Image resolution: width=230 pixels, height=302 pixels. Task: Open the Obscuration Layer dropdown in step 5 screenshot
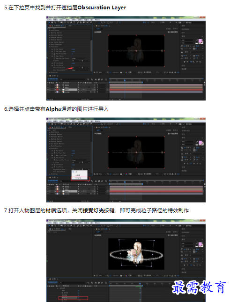tap(76, 68)
